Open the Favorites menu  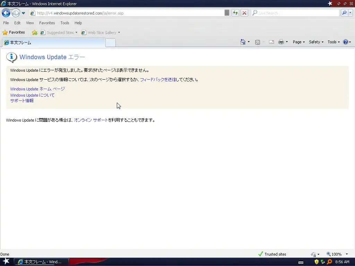(x=47, y=23)
